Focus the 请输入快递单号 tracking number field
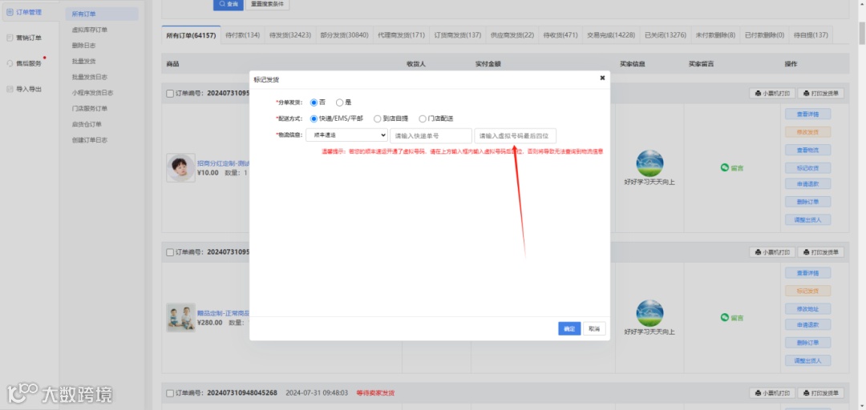866x410 pixels. click(x=431, y=135)
